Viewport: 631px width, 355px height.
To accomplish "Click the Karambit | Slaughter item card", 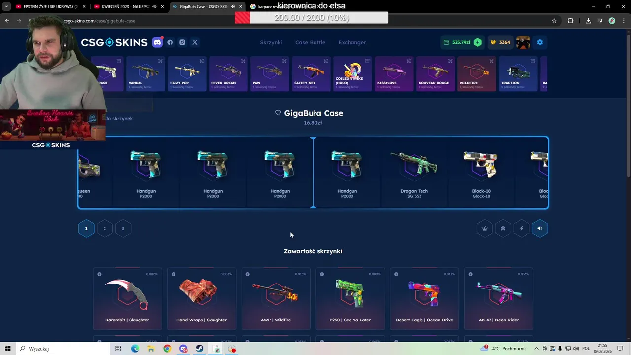I will (x=127, y=299).
